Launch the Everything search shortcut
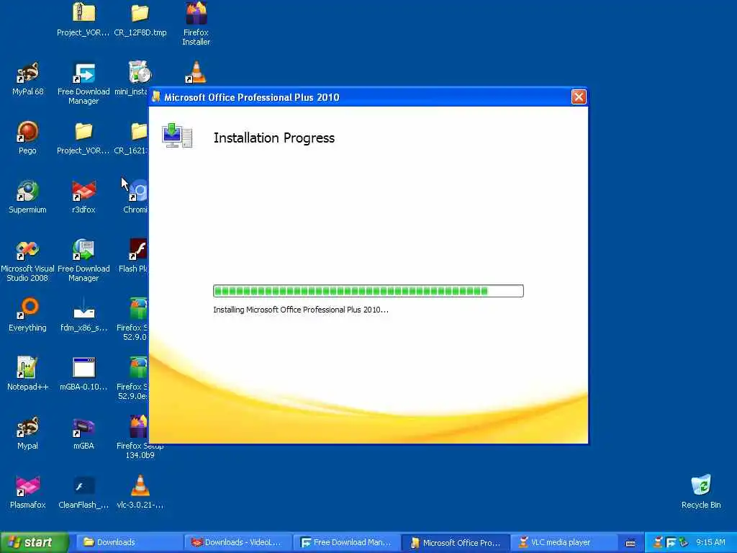Image resolution: width=737 pixels, height=553 pixels. coord(28,309)
